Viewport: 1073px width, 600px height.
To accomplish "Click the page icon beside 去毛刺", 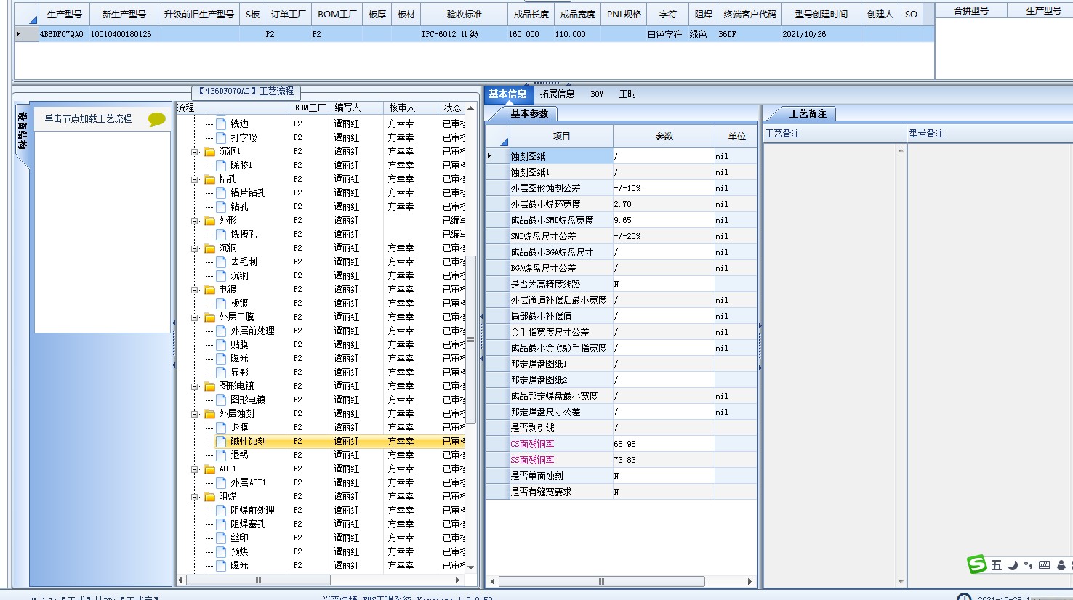I will coord(221,262).
